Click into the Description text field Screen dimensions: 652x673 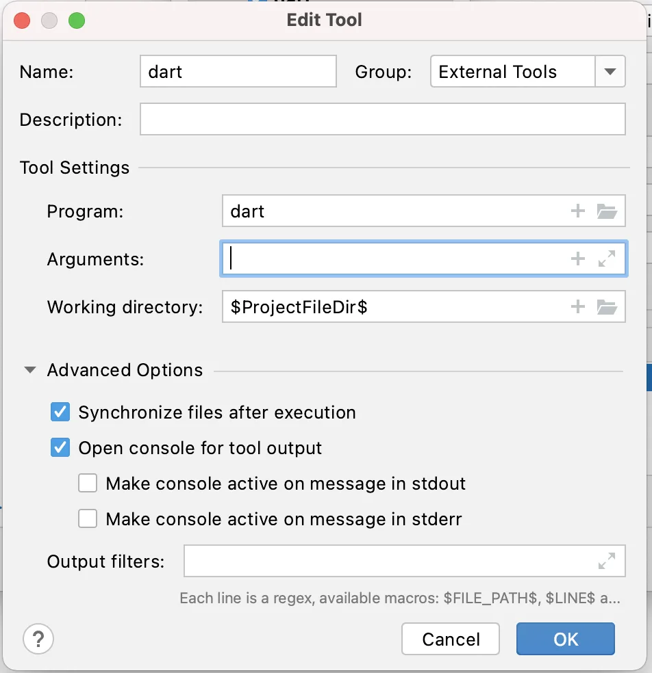(382, 120)
